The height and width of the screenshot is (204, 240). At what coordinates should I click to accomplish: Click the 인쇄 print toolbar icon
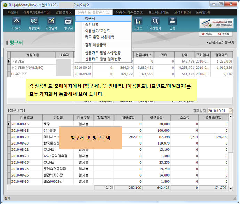coord(172,23)
